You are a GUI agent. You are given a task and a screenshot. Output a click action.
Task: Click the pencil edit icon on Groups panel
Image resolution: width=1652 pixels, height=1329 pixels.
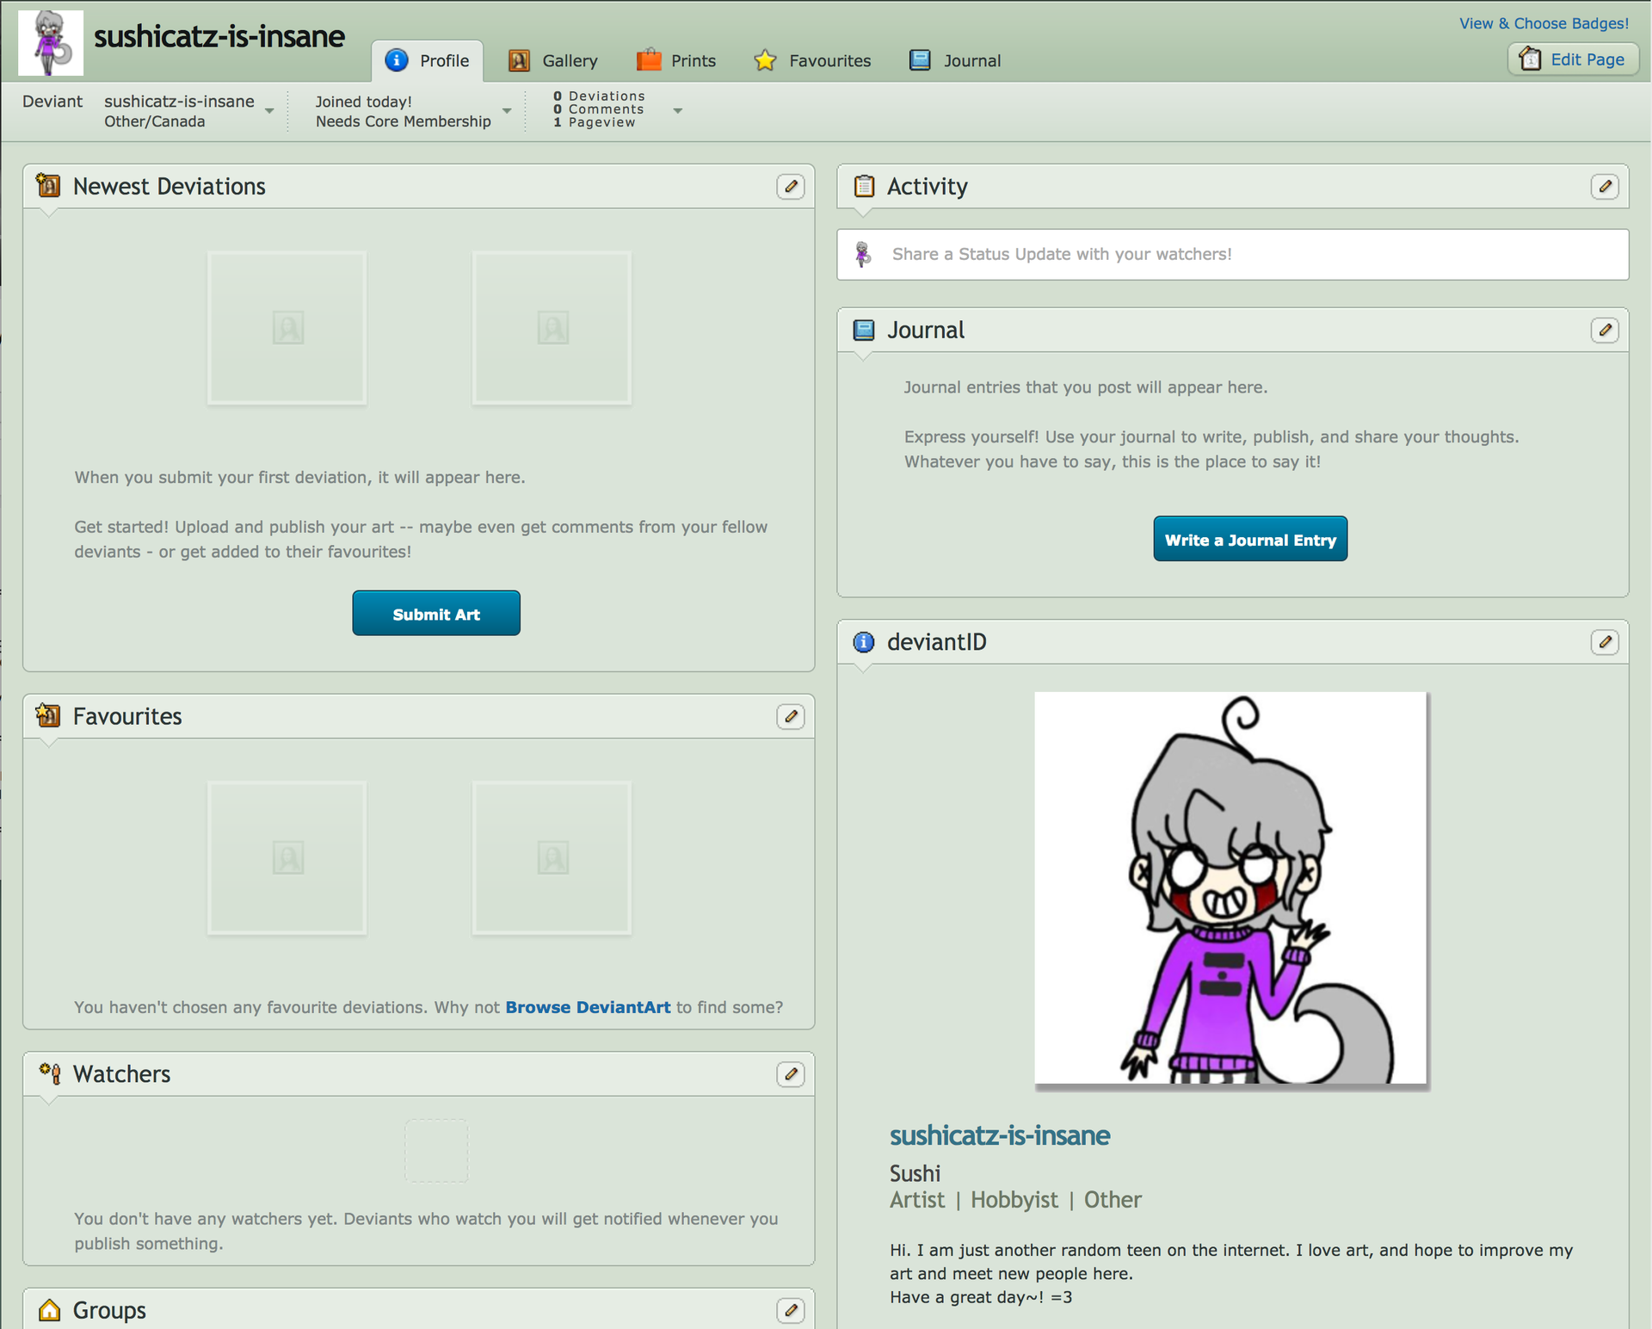(x=790, y=1311)
